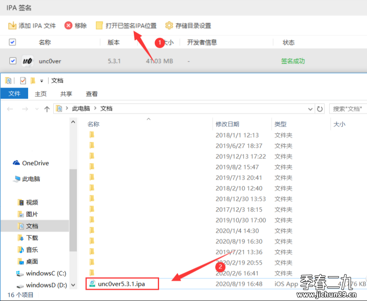Click the 版本 column header

[x=113, y=42]
